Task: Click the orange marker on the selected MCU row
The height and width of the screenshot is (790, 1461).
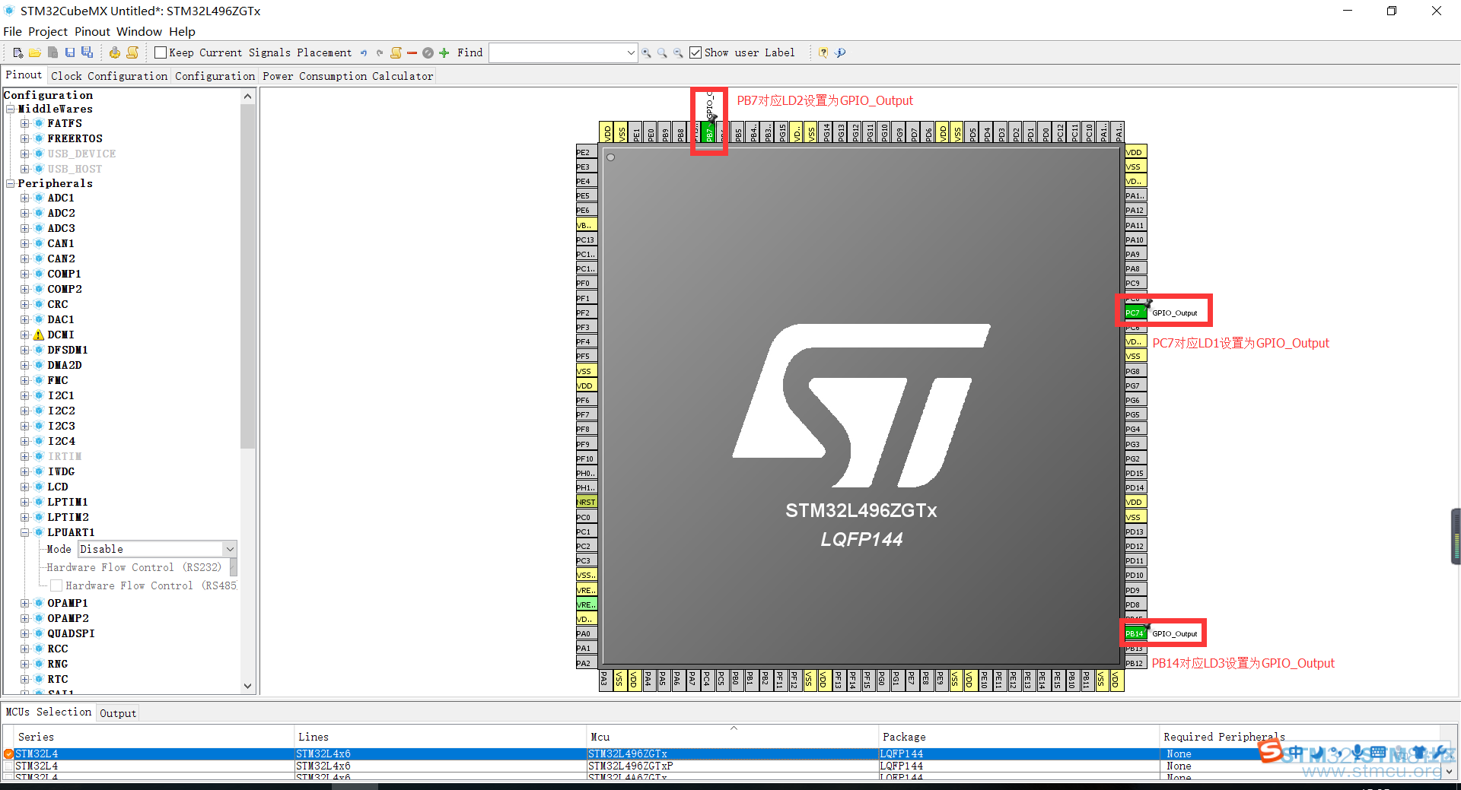Action: click(8, 754)
